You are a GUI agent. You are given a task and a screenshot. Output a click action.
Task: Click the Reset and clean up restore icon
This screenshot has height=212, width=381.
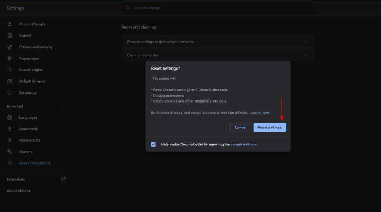9,163
